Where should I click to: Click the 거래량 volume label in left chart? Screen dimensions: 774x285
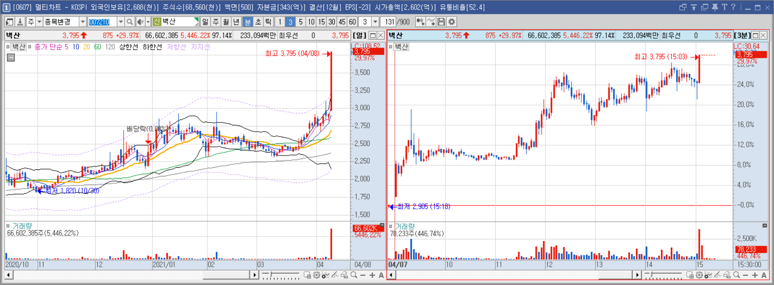coord(22,226)
